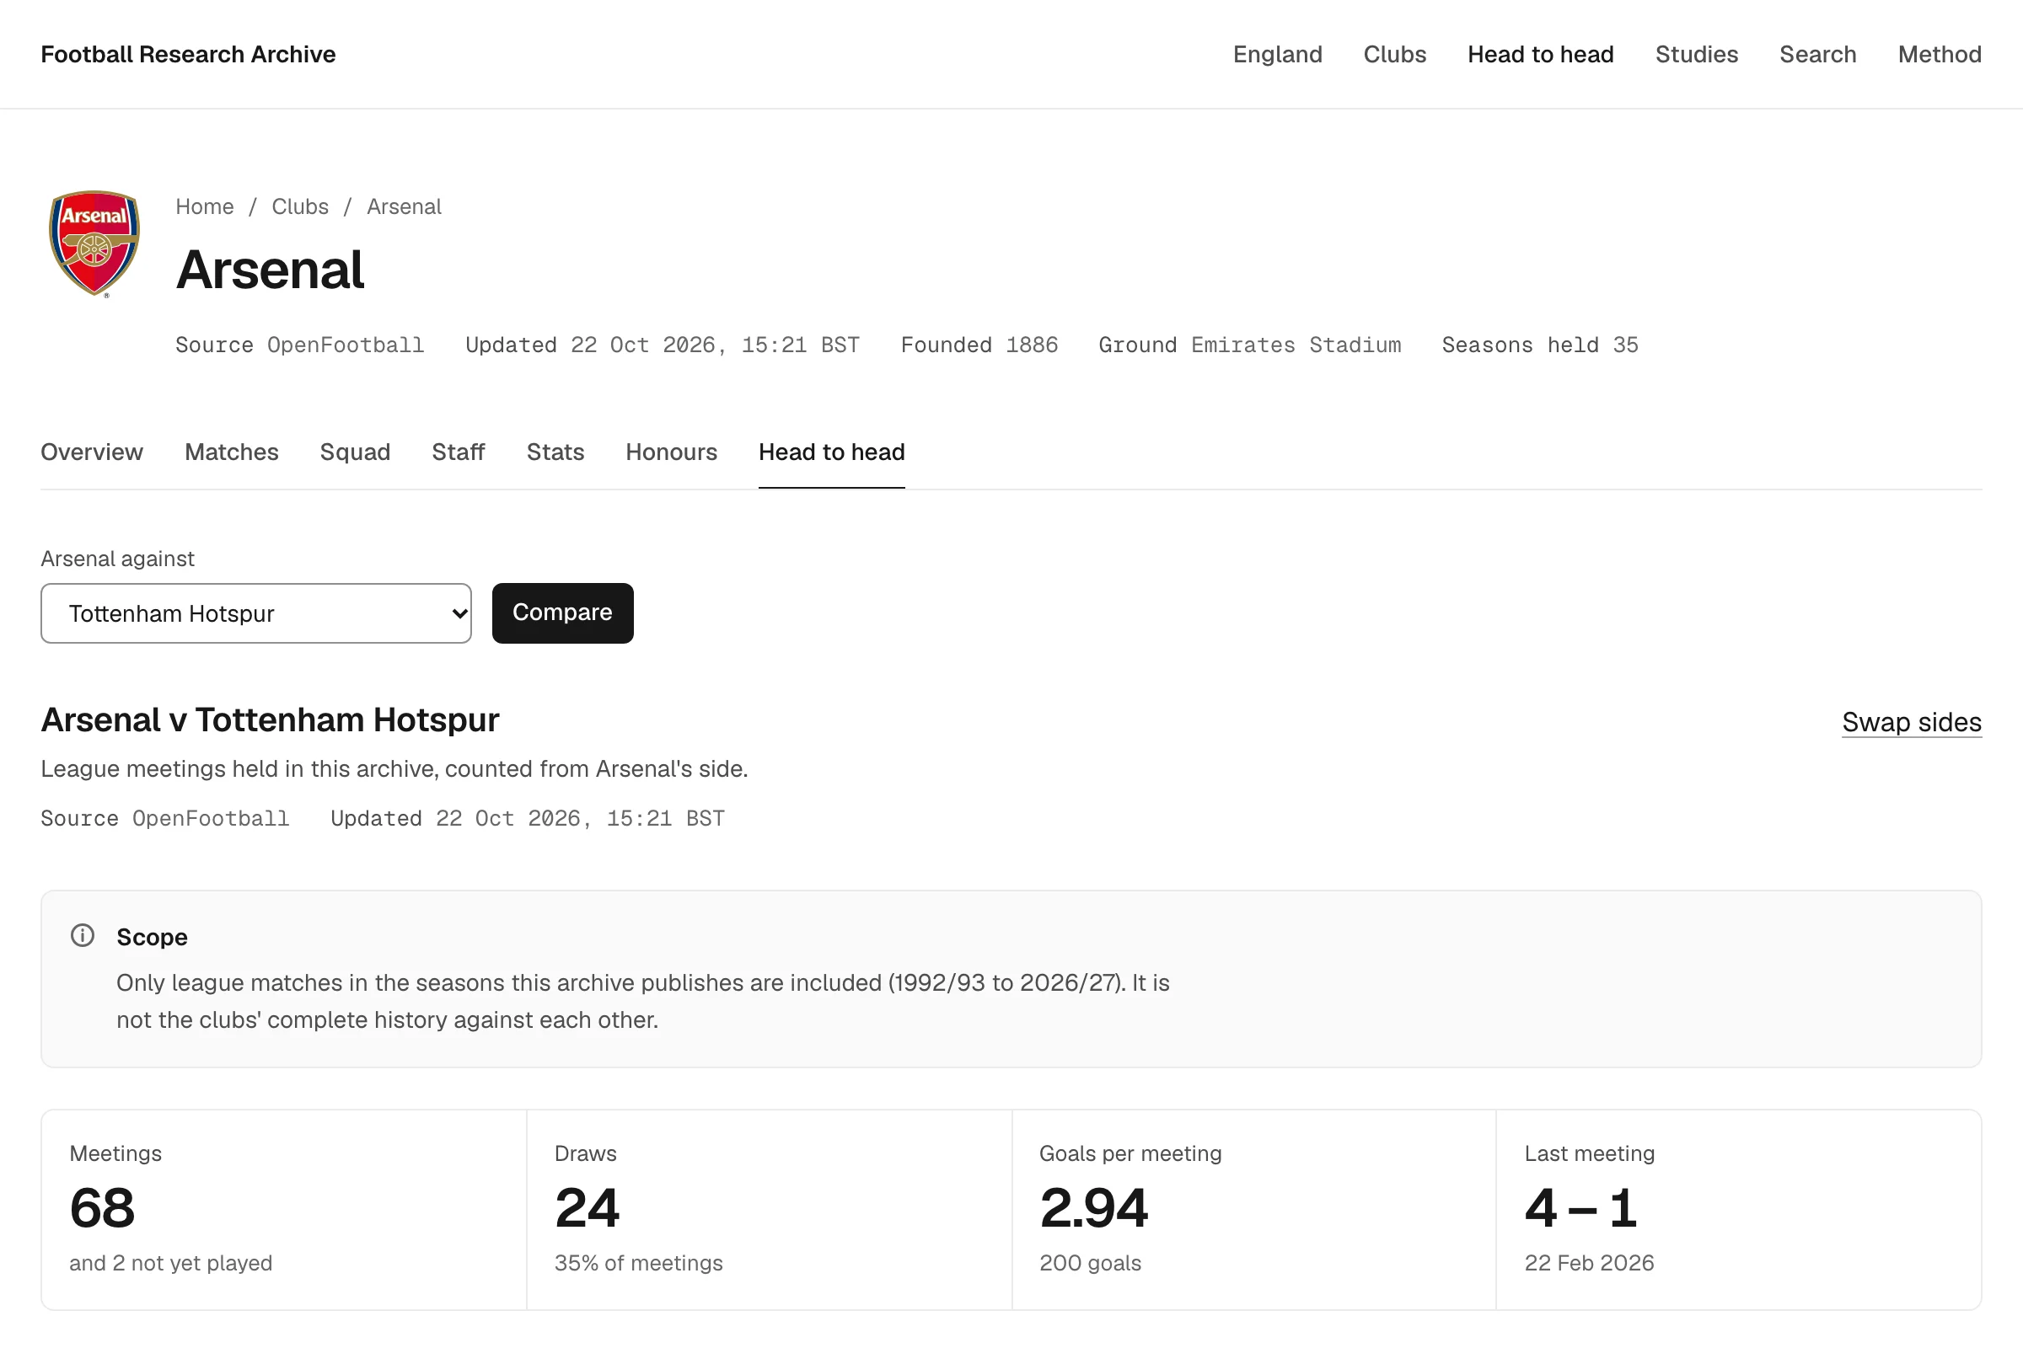The image size is (2023, 1348).
Task: Click the 'and 2 not yet played' note
Action: pyautogui.click(x=171, y=1263)
